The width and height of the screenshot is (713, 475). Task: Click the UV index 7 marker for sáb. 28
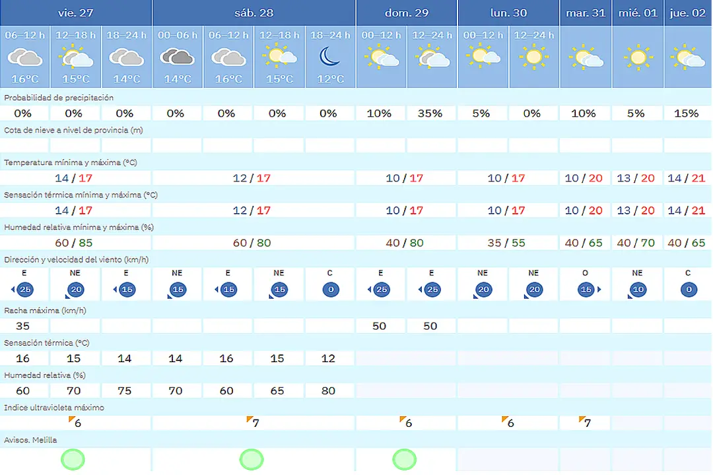point(253,422)
